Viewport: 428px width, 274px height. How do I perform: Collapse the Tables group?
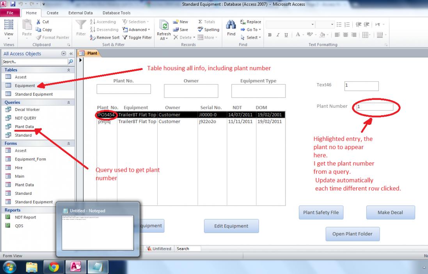pos(69,70)
